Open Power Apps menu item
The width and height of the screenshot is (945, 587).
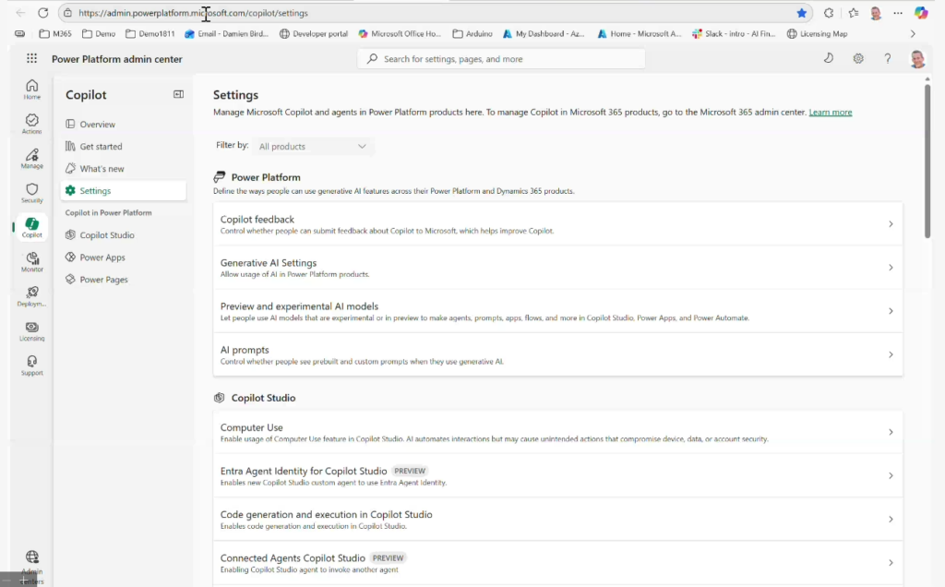(x=123, y=258)
